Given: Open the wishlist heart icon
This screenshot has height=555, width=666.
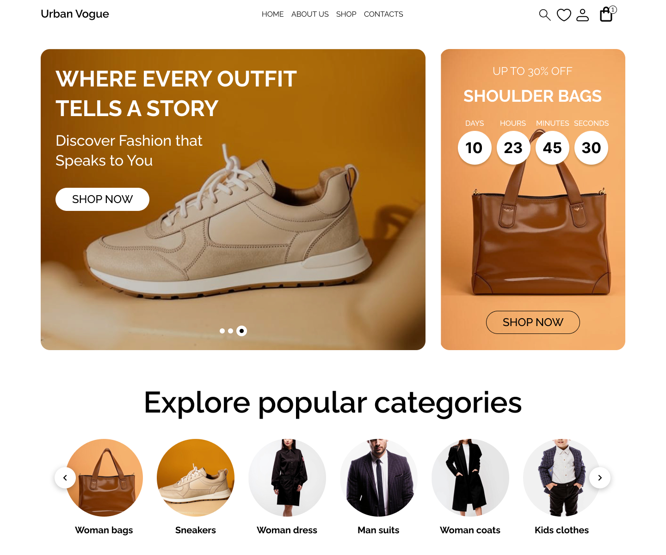Looking at the screenshot, I should [564, 15].
